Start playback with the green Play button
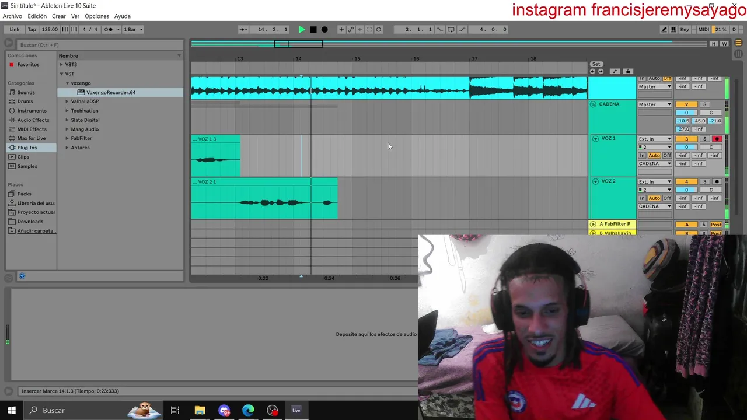This screenshot has height=420, width=747. click(302, 29)
